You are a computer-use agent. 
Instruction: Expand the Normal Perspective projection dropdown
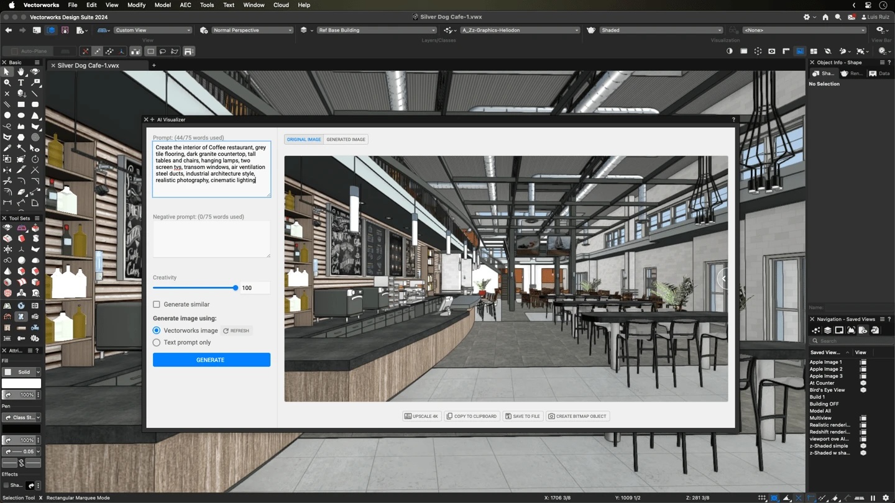(252, 29)
